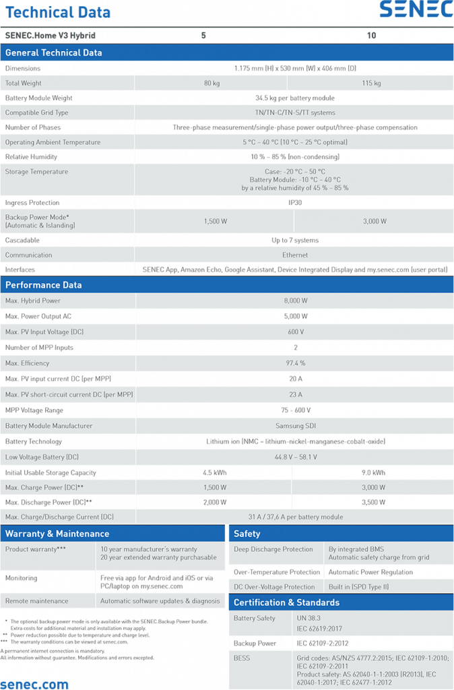The image size is (454, 690).
Task: Select the 'SENEC.Home V3 Hybrid' heading
Action: [x=50, y=36]
